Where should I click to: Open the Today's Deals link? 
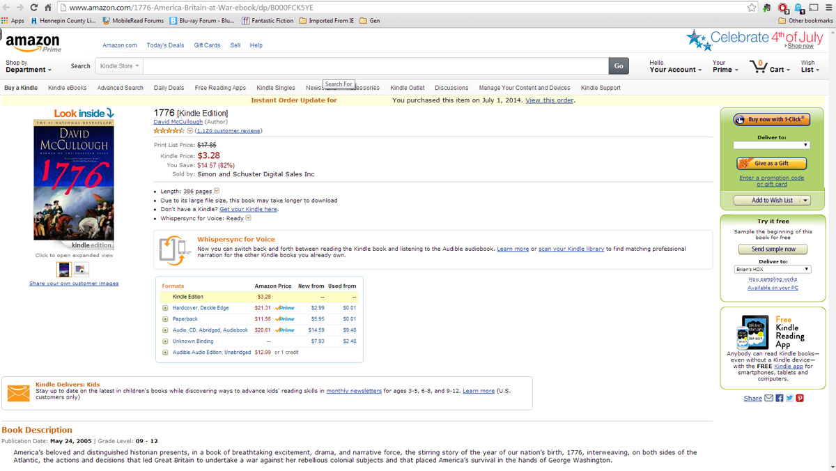(165, 45)
